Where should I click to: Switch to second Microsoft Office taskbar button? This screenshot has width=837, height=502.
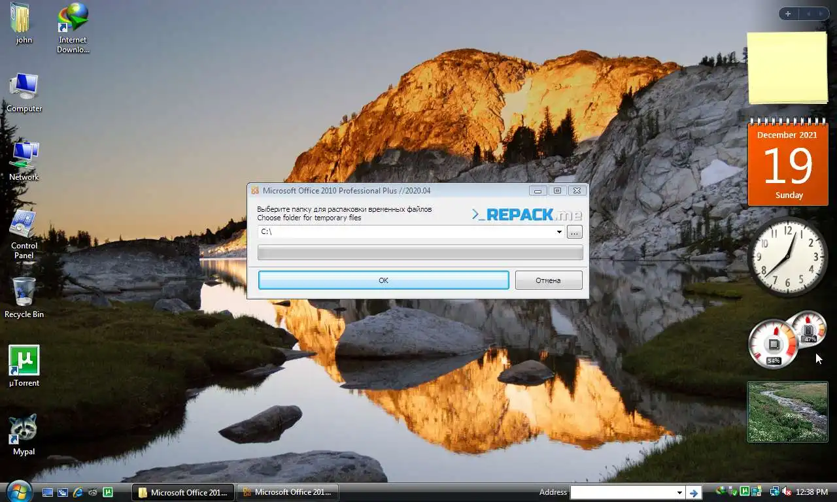click(x=287, y=492)
